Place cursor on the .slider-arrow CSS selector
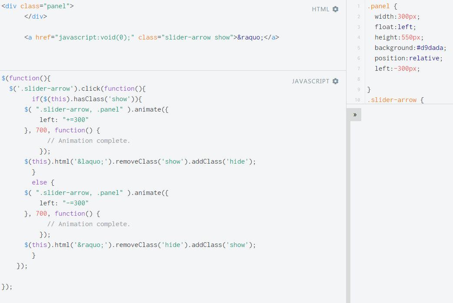 (x=392, y=100)
